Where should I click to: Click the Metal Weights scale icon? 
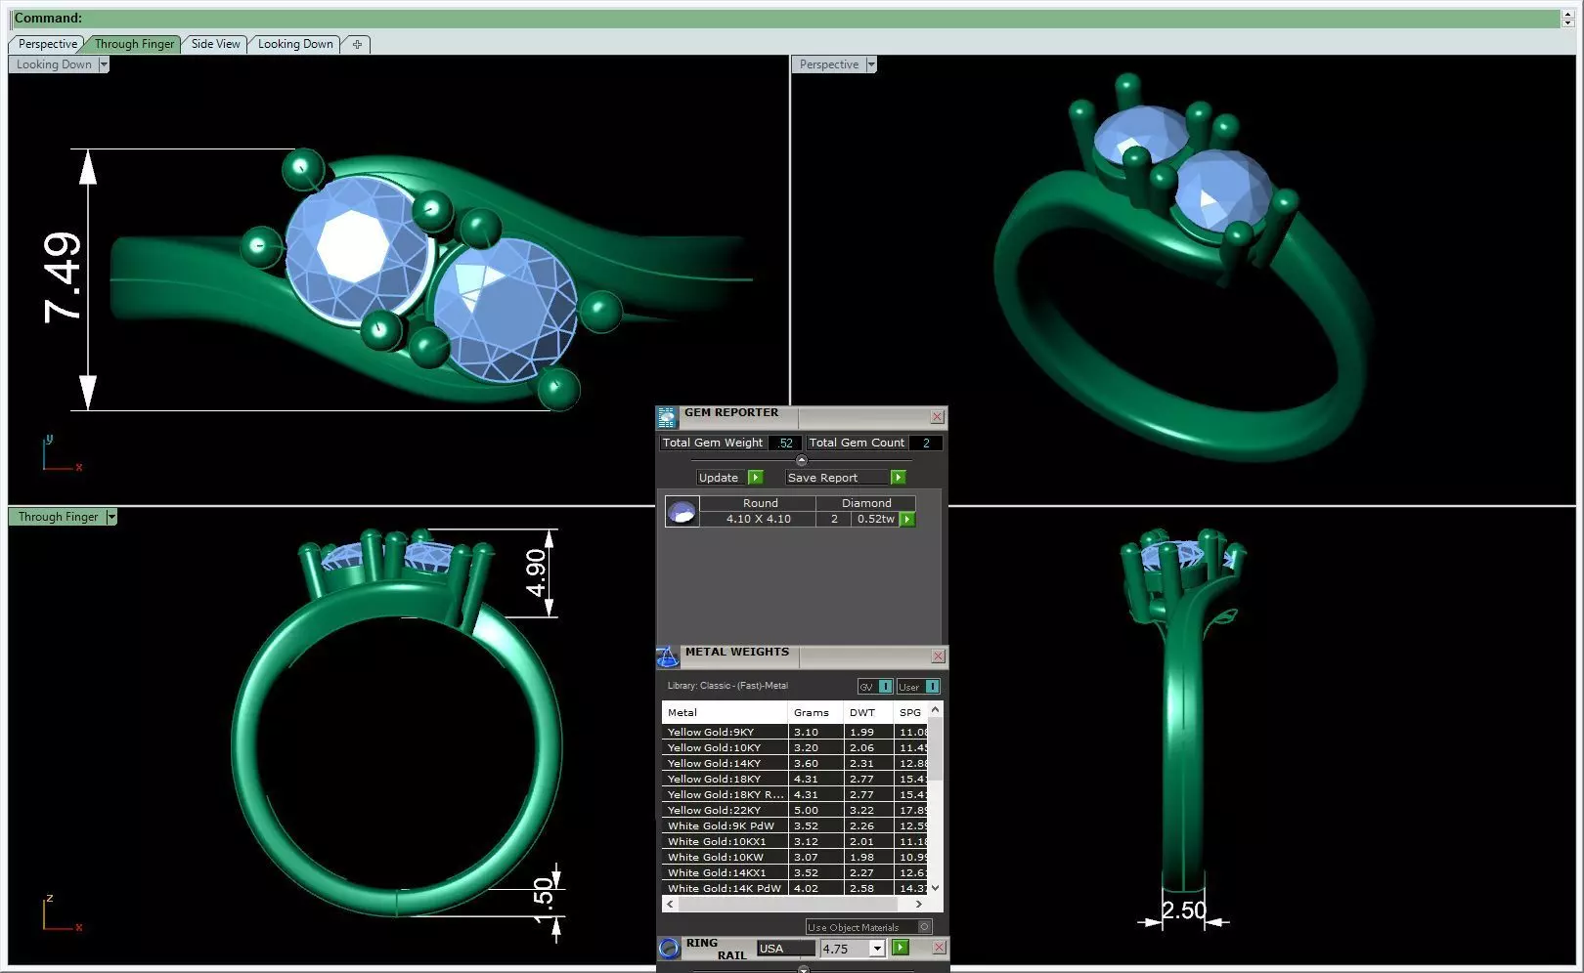point(667,656)
